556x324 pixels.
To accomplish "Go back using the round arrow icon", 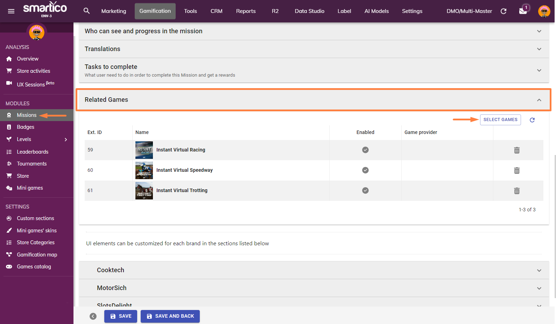I will pos(93,316).
